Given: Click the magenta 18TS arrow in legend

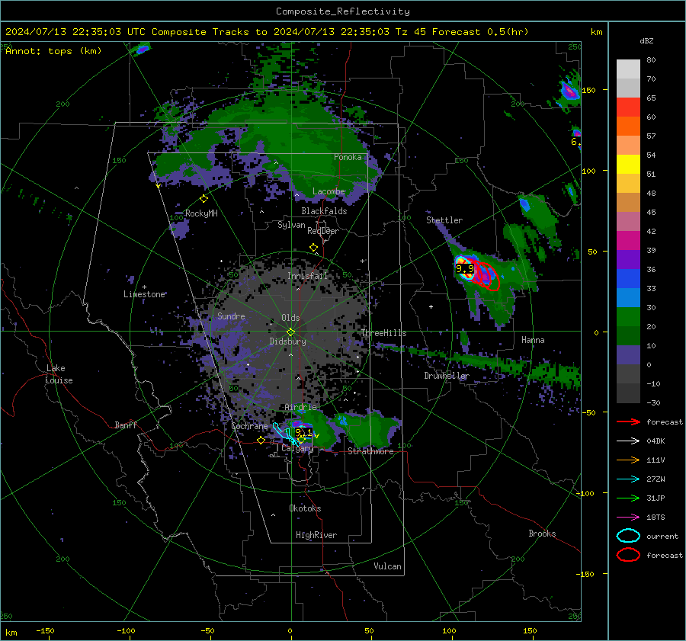Looking at the screenshot, I should 628,518.
